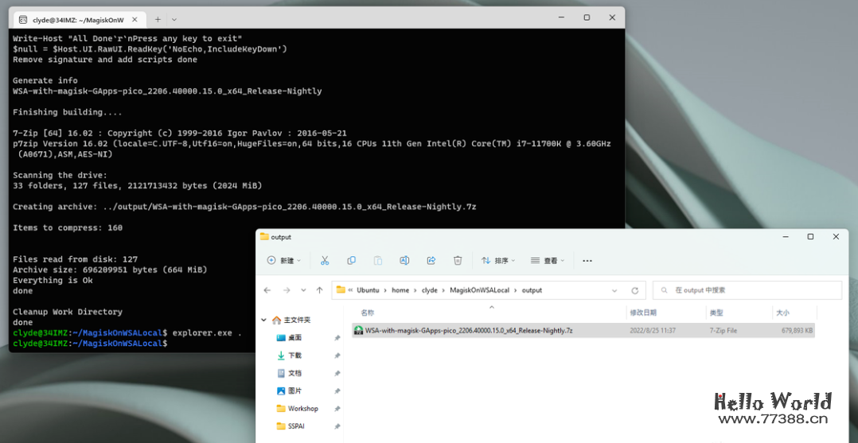Open the terminal profile dropdown arrow
The height and width of the screenshot is (443, 858).
click(x=174, y=18)
